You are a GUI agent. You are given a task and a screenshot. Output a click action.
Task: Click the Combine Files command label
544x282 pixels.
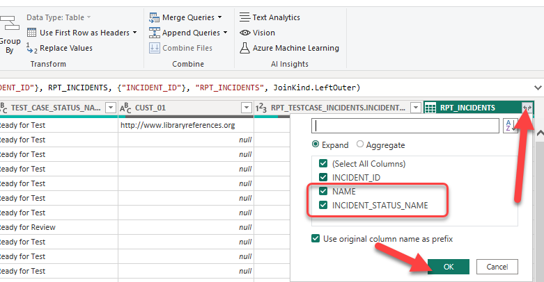click(187, 48)
